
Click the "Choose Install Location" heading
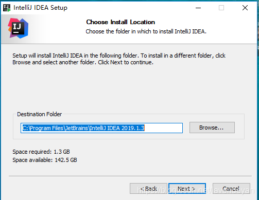point(120,22)
